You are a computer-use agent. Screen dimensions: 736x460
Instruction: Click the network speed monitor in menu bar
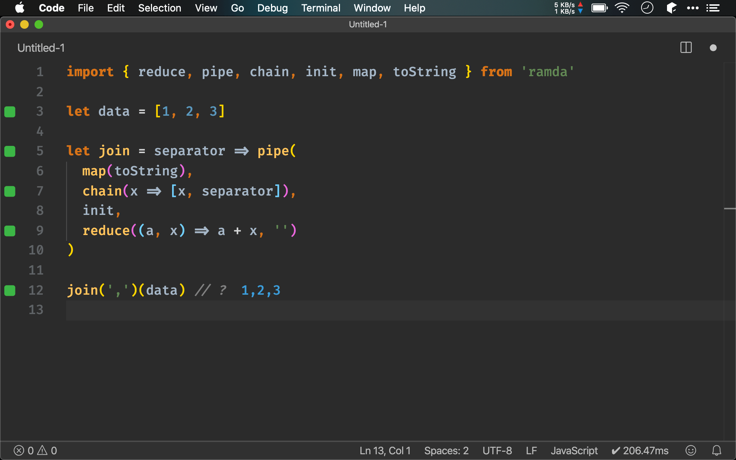569,8
